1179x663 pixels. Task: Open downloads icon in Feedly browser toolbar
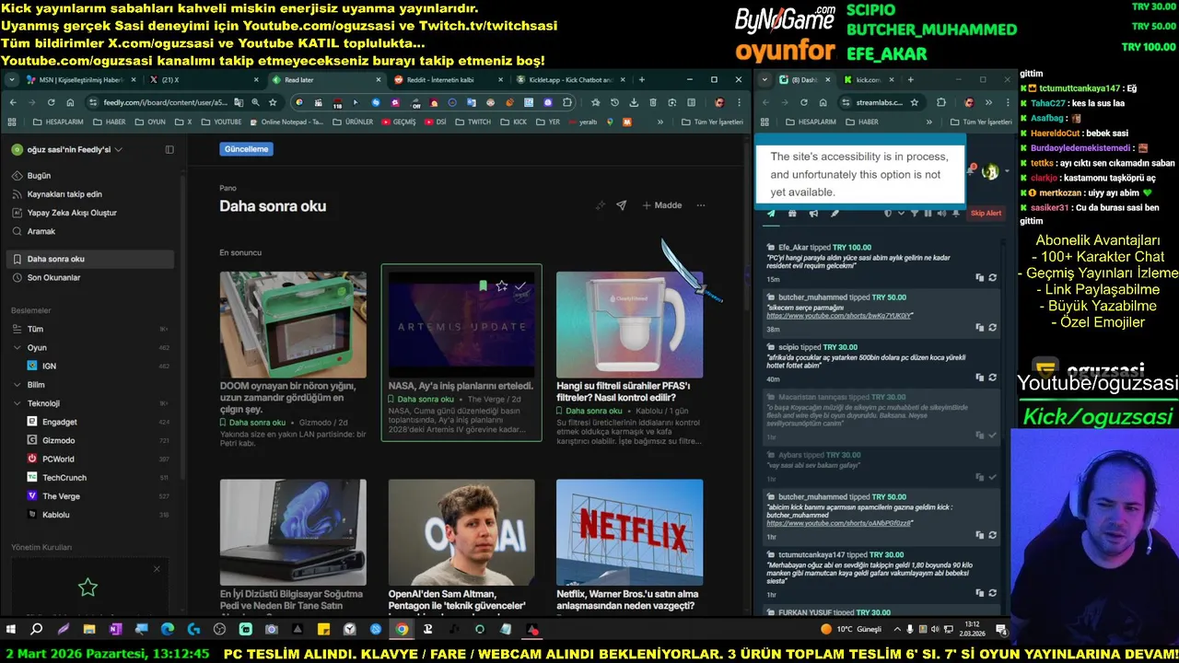click(x=634, y=102)
